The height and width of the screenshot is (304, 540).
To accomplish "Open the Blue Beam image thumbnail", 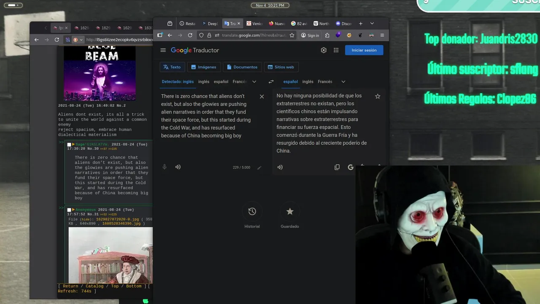I will tap(100, 73).
